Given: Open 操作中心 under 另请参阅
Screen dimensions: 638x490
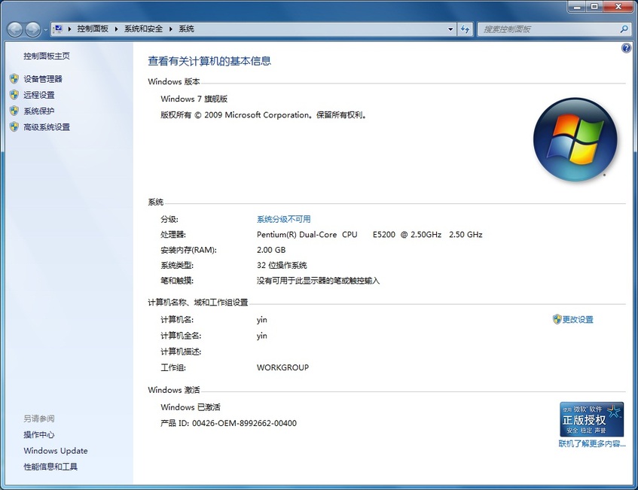Looking at the screenshot, I should (x=39, y=435).
